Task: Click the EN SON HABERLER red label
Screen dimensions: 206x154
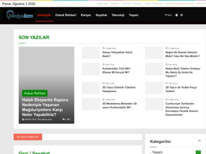Action: [28, 137]
